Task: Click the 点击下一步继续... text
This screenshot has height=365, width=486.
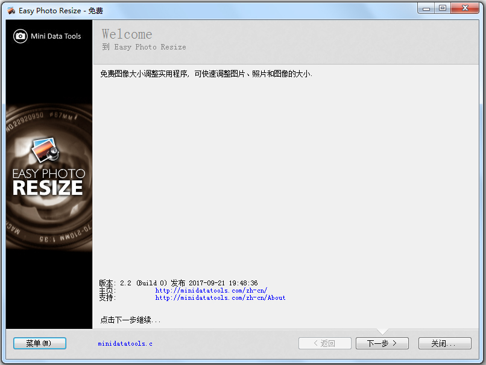Action: [x=130, y=320]
